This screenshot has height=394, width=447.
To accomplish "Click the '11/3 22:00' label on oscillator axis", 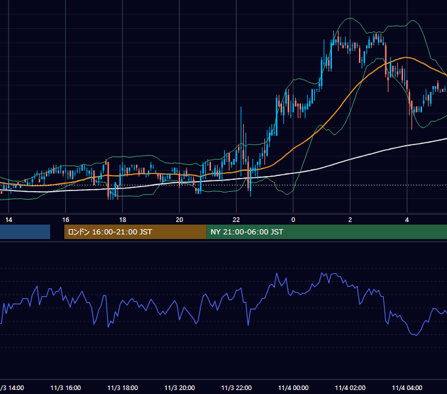I will click(x=237, y=388).
